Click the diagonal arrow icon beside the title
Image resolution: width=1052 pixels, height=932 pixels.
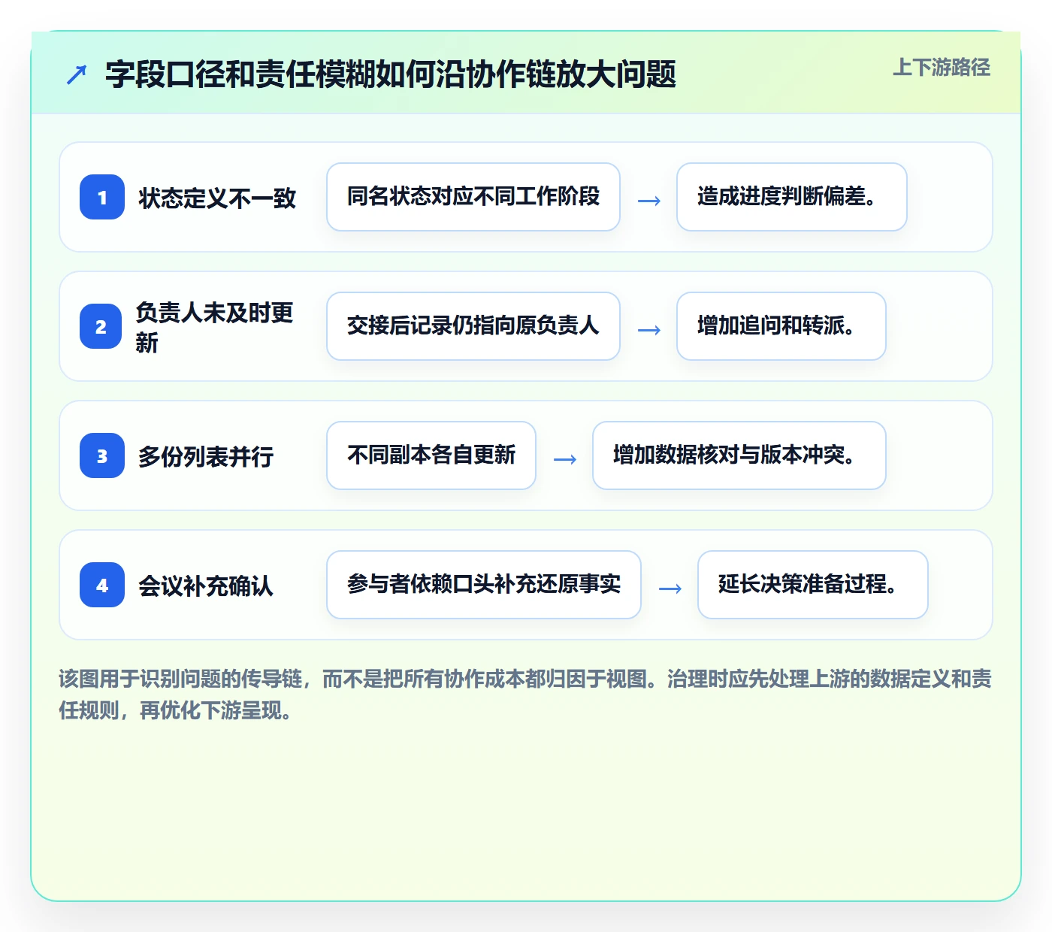77,74
